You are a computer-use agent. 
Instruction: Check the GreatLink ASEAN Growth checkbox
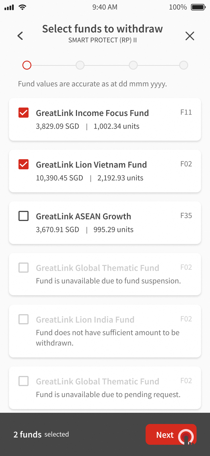[x=24, y=216]
